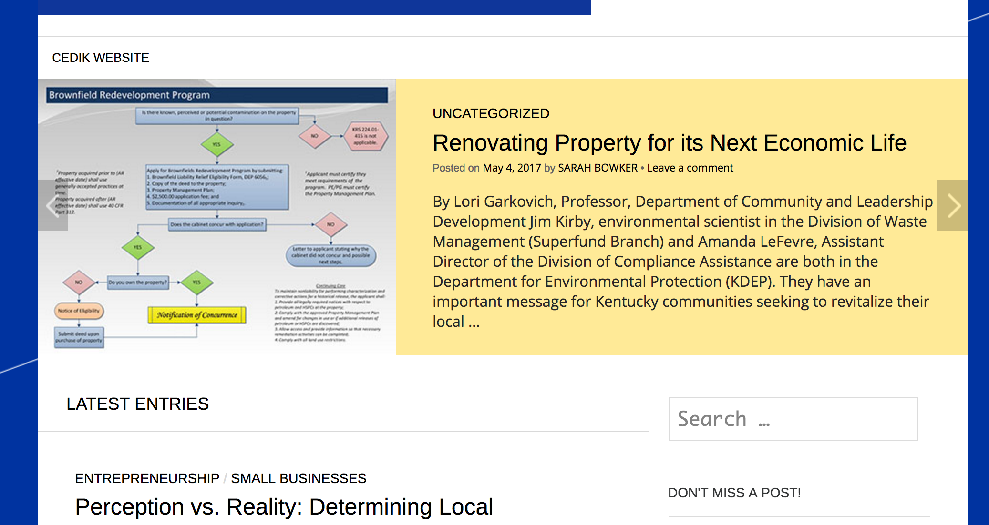989x525 pixels.
Task: Click the May 4, 2017 post date
Action: coord(512,168)
